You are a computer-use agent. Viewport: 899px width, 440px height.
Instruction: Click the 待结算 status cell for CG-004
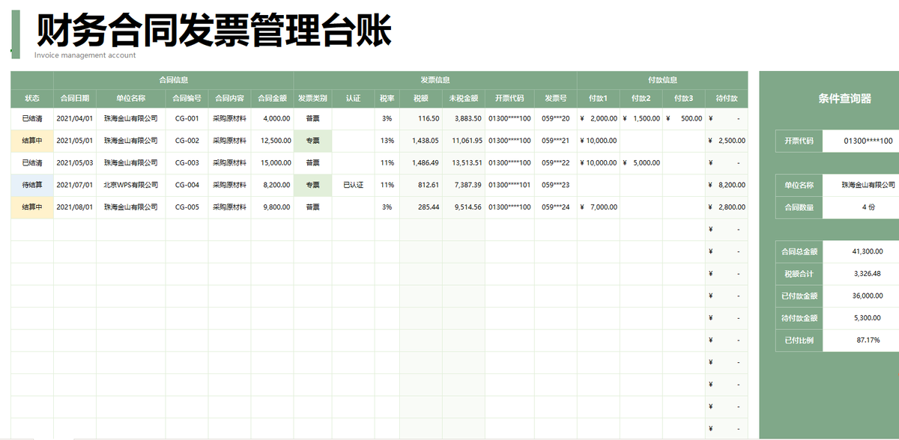(30, 185)
